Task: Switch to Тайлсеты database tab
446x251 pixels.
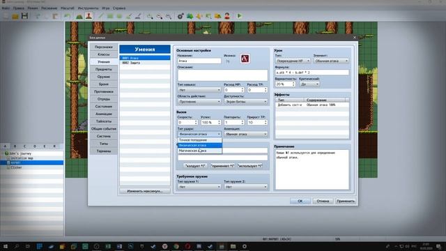Action: coord(104,121)
